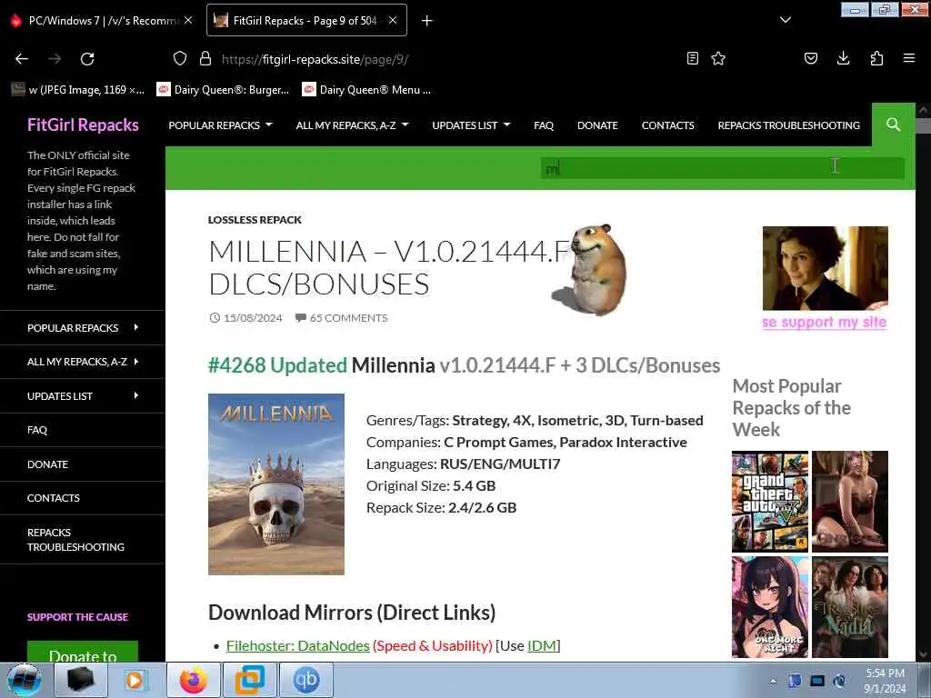
Task: Save page to Pocket
Action: tap(810, 58)
